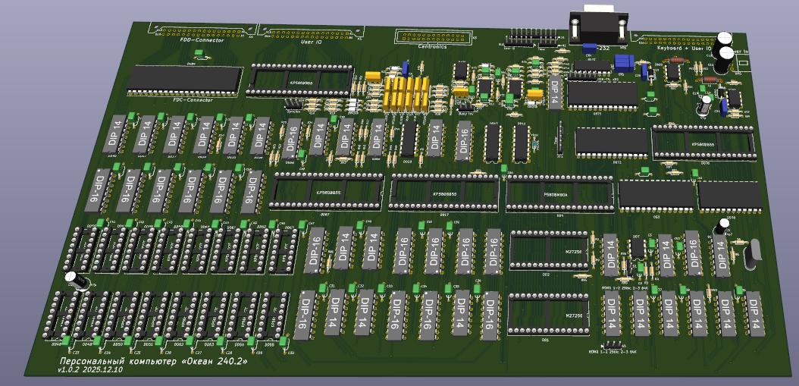
Task: Select the black capacitor at board's left edge
Action: click(x=77, y=280)
